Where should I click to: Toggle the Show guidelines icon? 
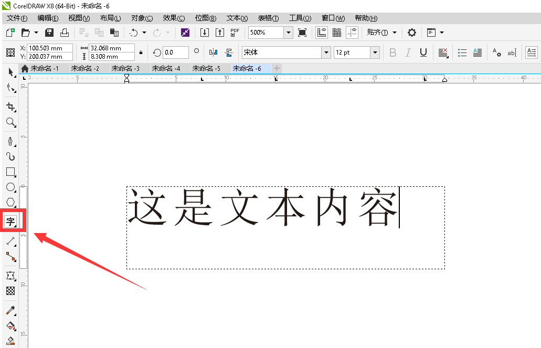click(x=352, y=33)
